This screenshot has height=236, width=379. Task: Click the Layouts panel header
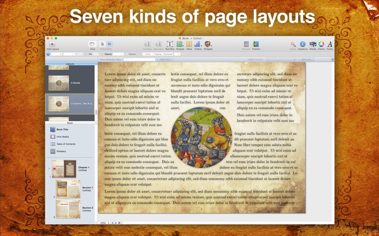[x=70, y=64]
